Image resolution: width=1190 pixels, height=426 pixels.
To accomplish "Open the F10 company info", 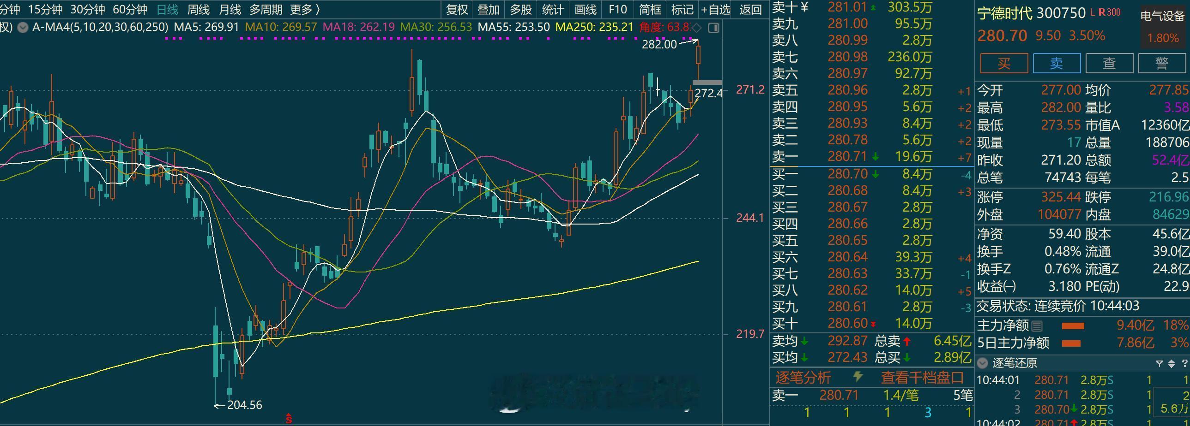I will coord(618,9).
